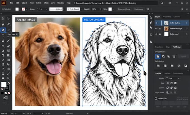This screenshot has height=115, width=190.
Task: Enable the Dashed Line checkbox
Action: point(156,98)
